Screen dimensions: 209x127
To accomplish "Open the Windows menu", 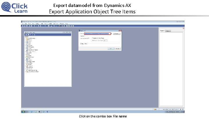I will click(x=62, y=24).
